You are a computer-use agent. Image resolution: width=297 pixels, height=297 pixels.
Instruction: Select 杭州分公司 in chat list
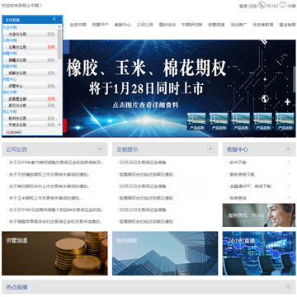pos(30,118)
